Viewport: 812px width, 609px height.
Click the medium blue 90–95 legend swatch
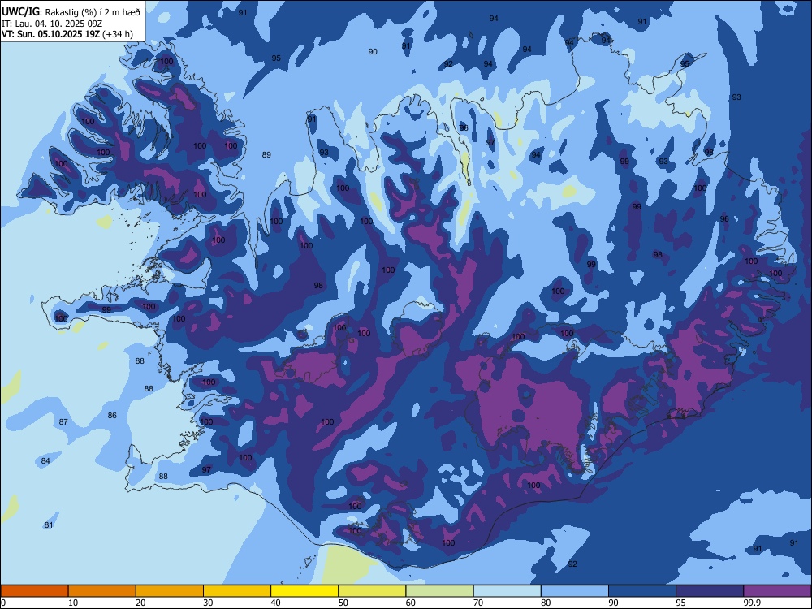[642, 591]
